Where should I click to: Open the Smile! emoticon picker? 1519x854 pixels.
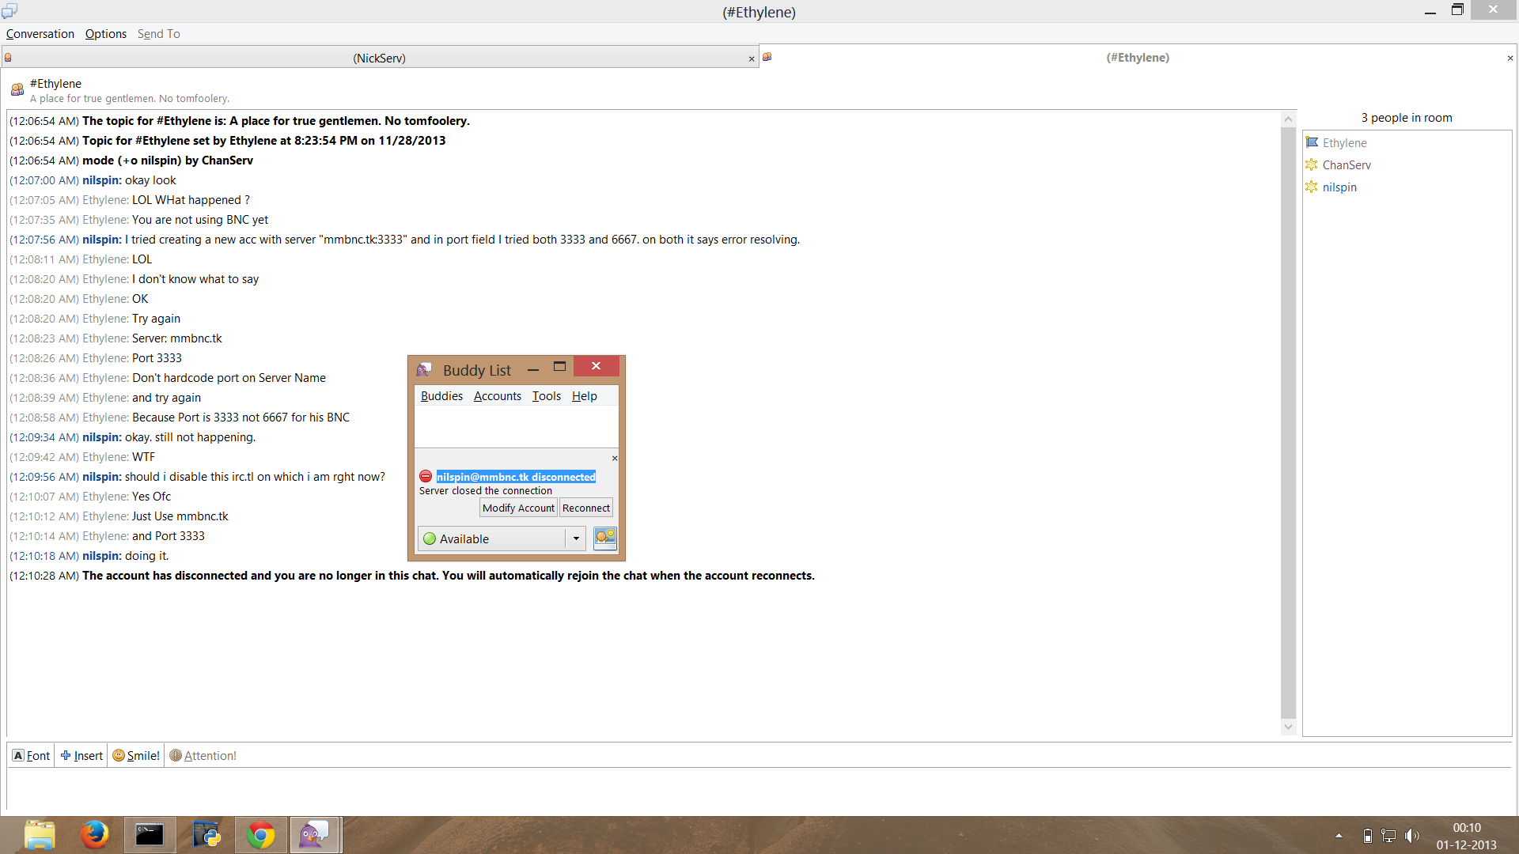136,756
